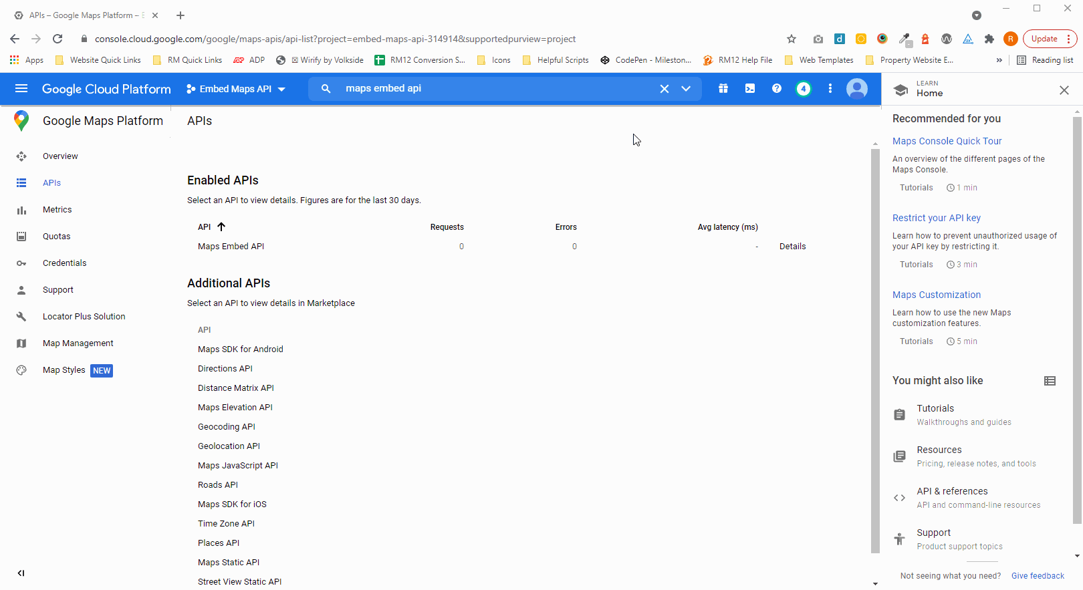
Task: Click the API sort ascending arrow
Action: click(x=221, y=227)
